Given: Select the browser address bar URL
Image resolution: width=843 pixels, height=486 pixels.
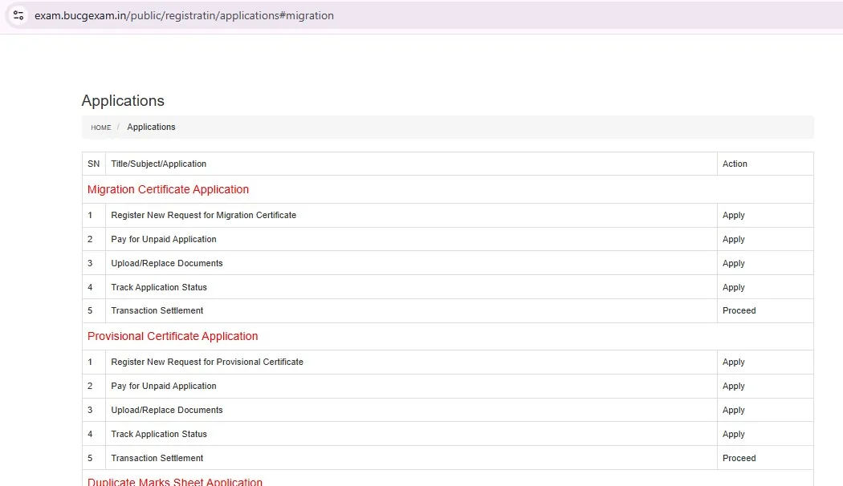Looking at the screenshot, I should [184, 15].
